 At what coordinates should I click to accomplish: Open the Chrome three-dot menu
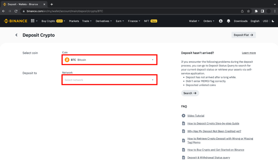275,11
